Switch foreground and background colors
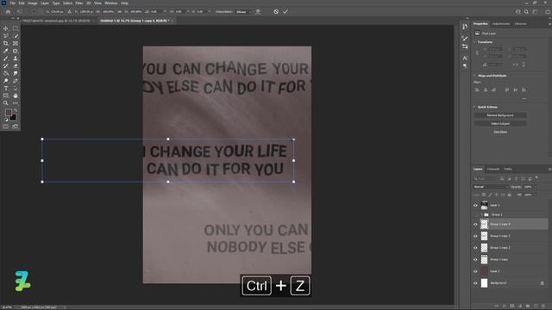Image resolution: width=552 pixels, height=310 pixels. point(16,110)
